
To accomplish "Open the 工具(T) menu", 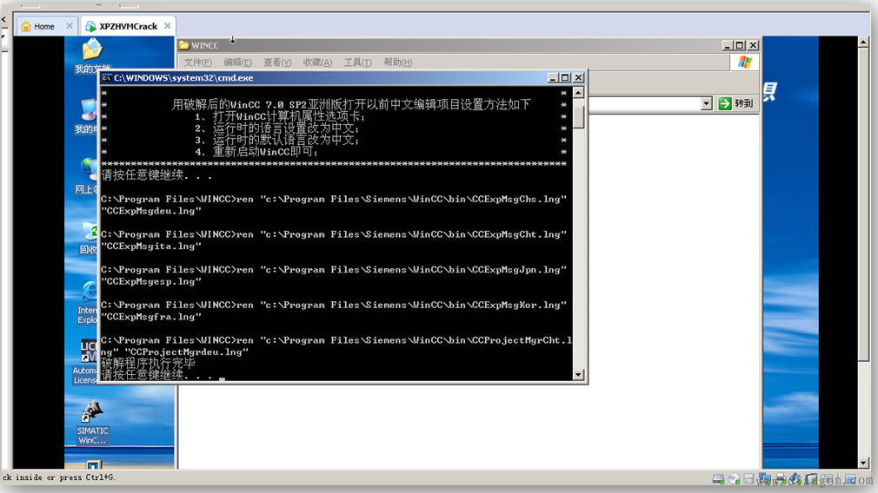I will [357, 62].
